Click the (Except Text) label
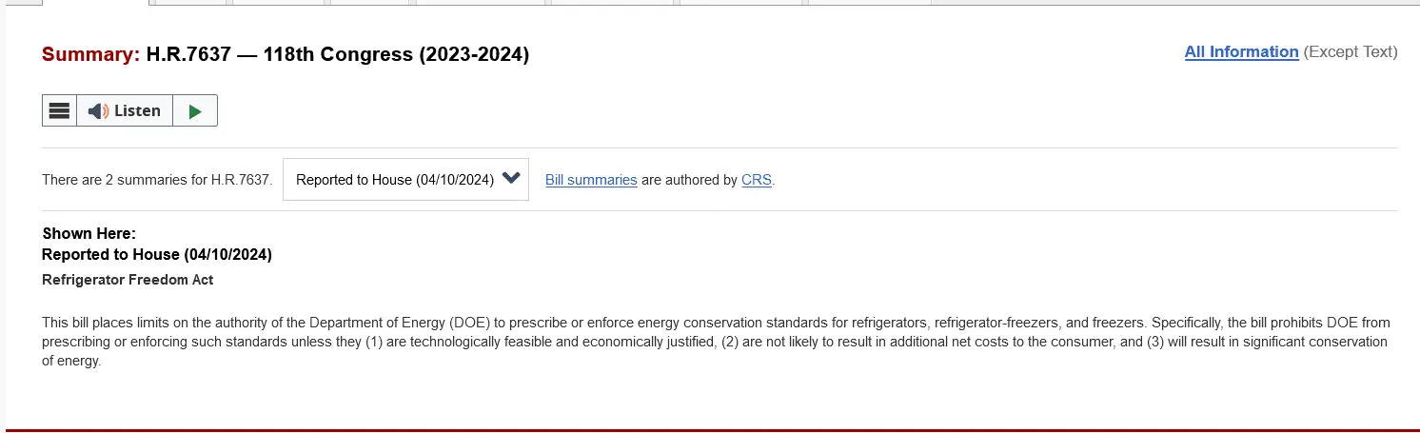This screenshot has height=433, width=1420. (1350, 52)
